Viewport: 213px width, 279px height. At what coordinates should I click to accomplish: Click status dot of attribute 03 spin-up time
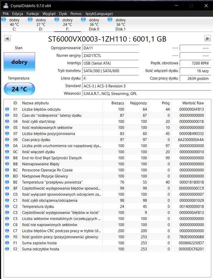(x=7, y=115)
